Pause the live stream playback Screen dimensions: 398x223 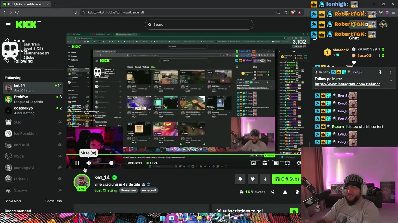(77, 163)
